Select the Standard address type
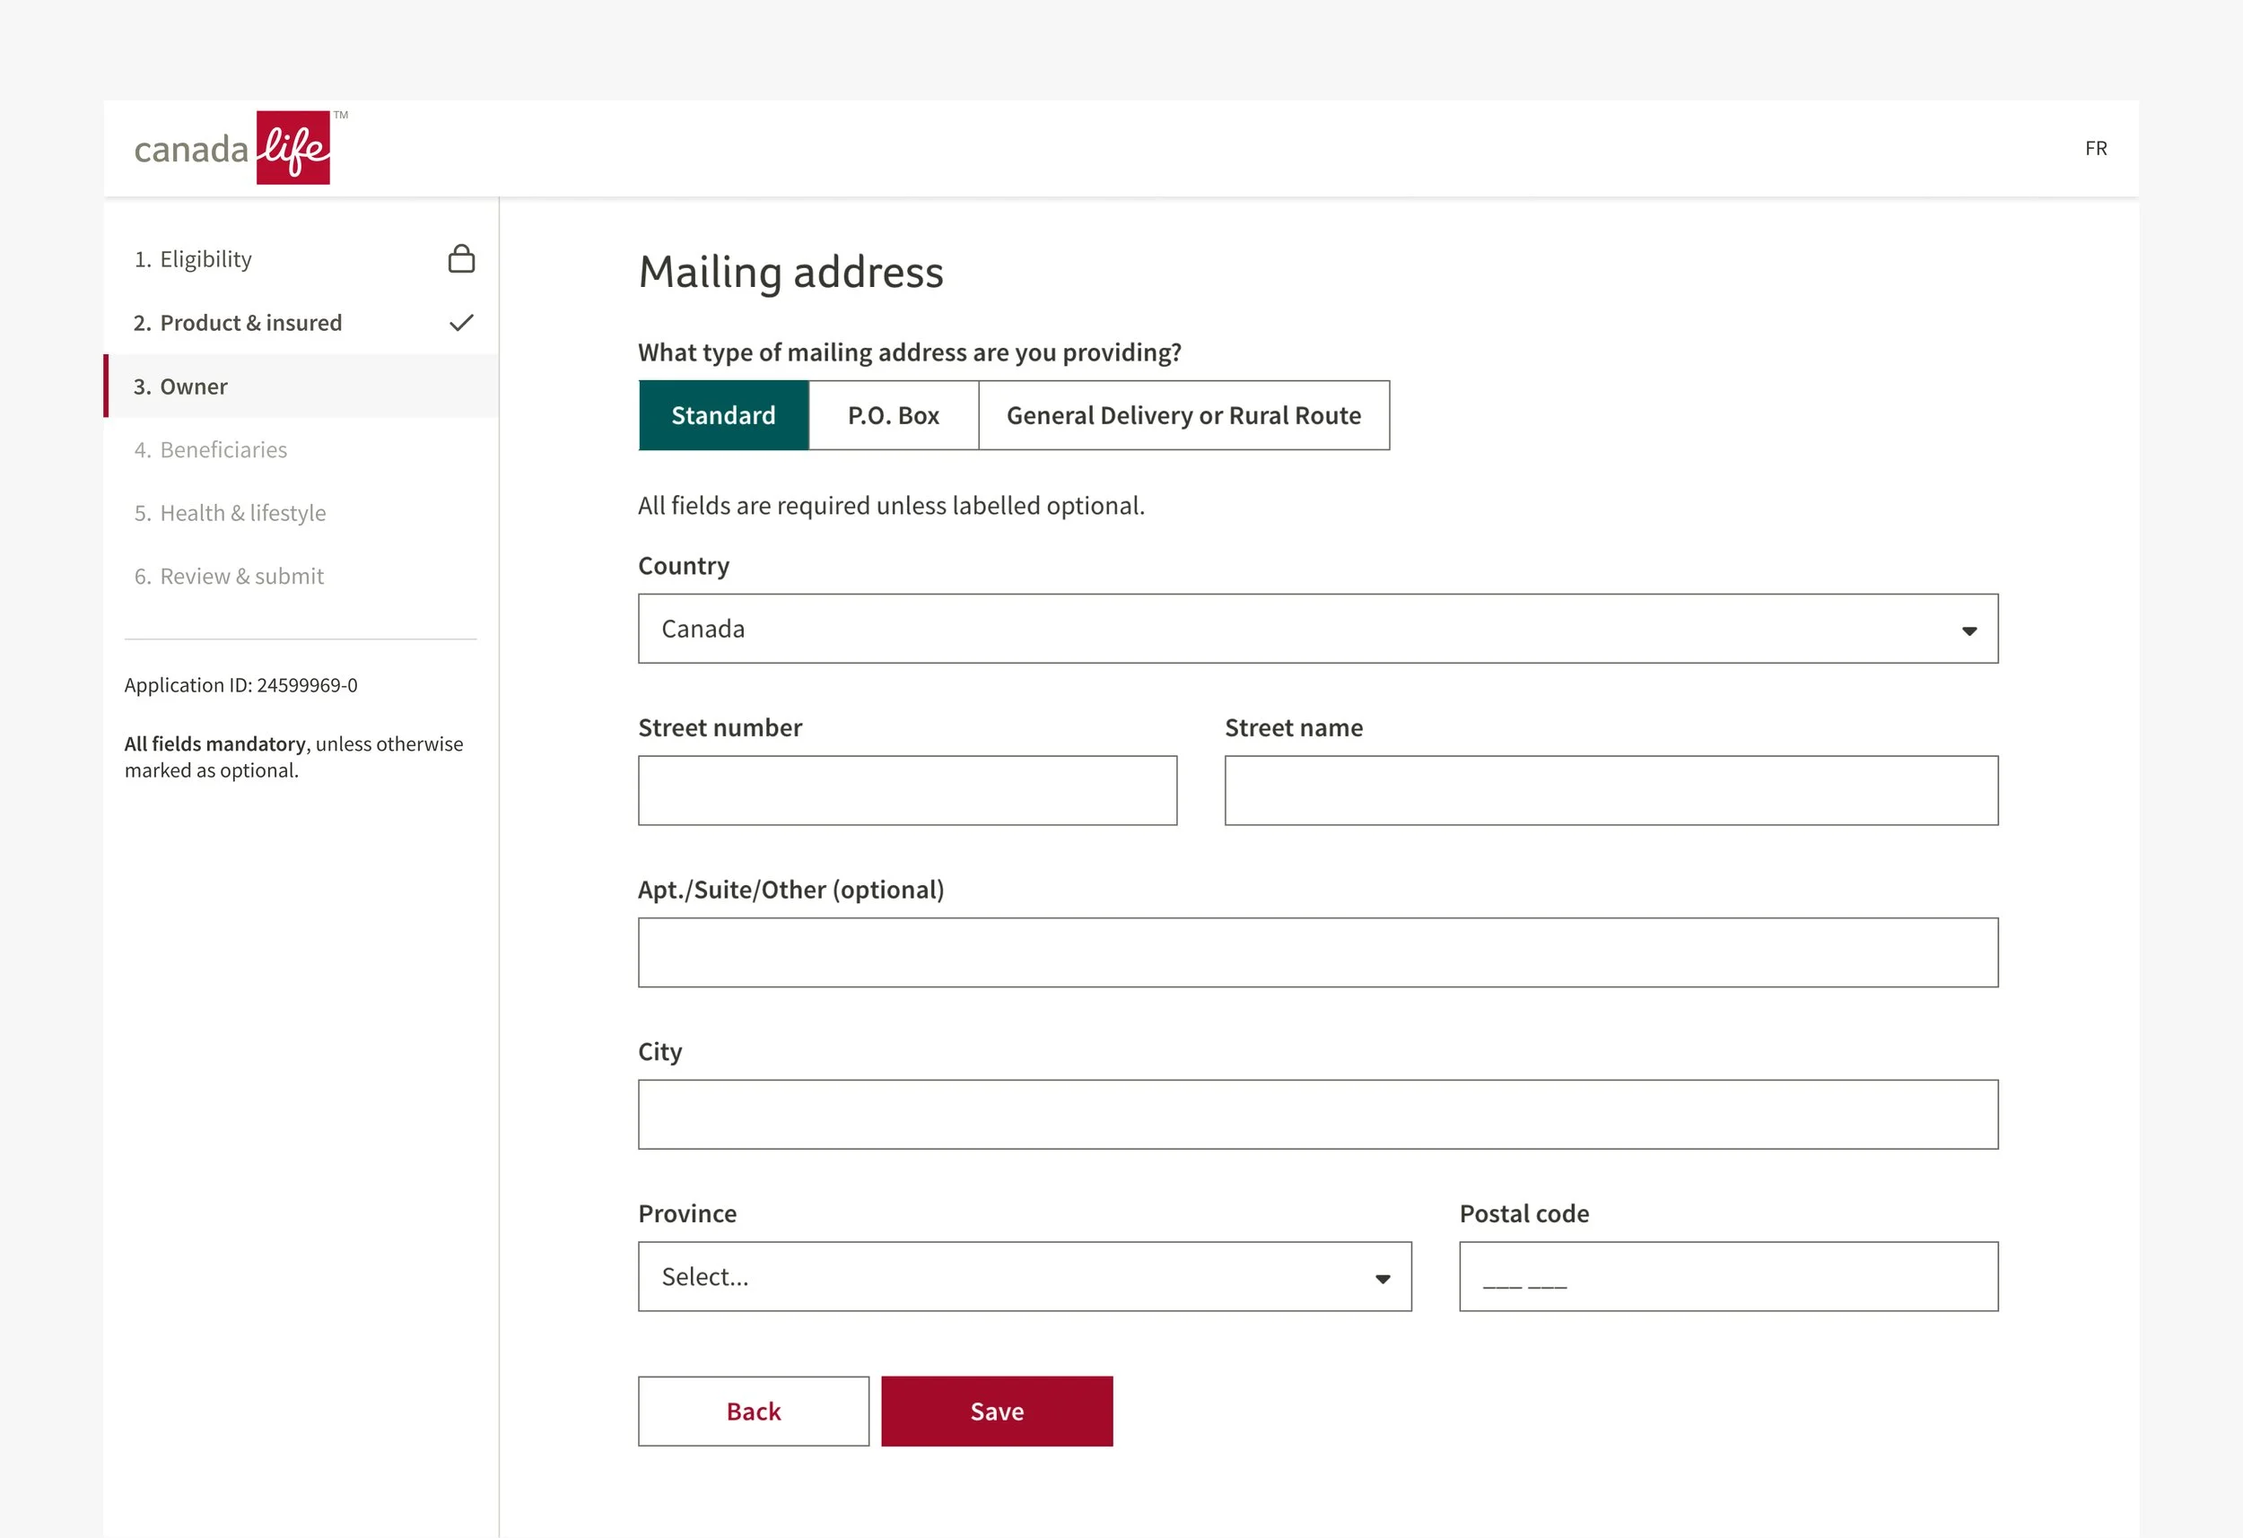This screenshot has height=1538, width=2243. pos(723,416)
